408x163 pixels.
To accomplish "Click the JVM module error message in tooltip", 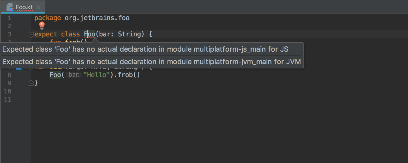I will click(152, 62).
